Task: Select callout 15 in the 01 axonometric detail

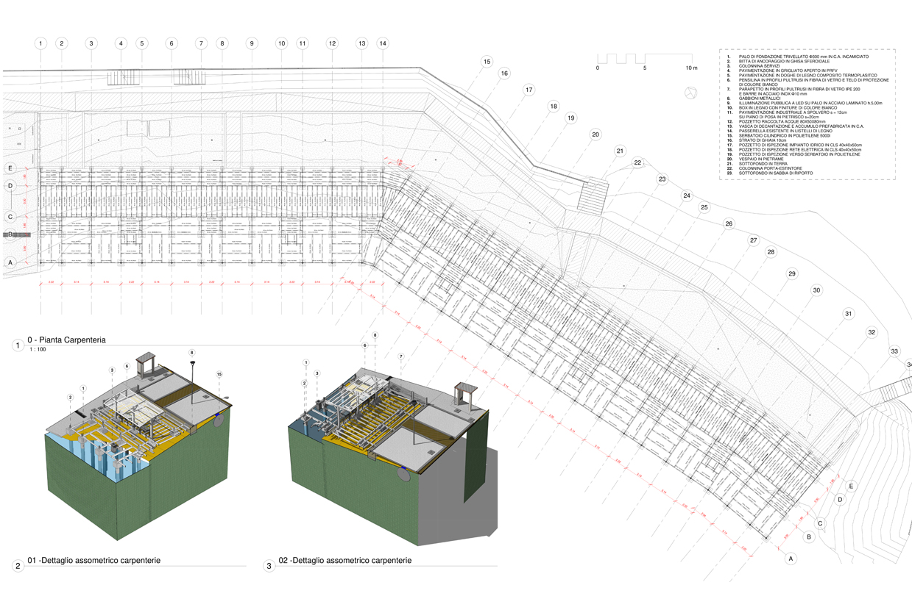Action: point(219,375)
